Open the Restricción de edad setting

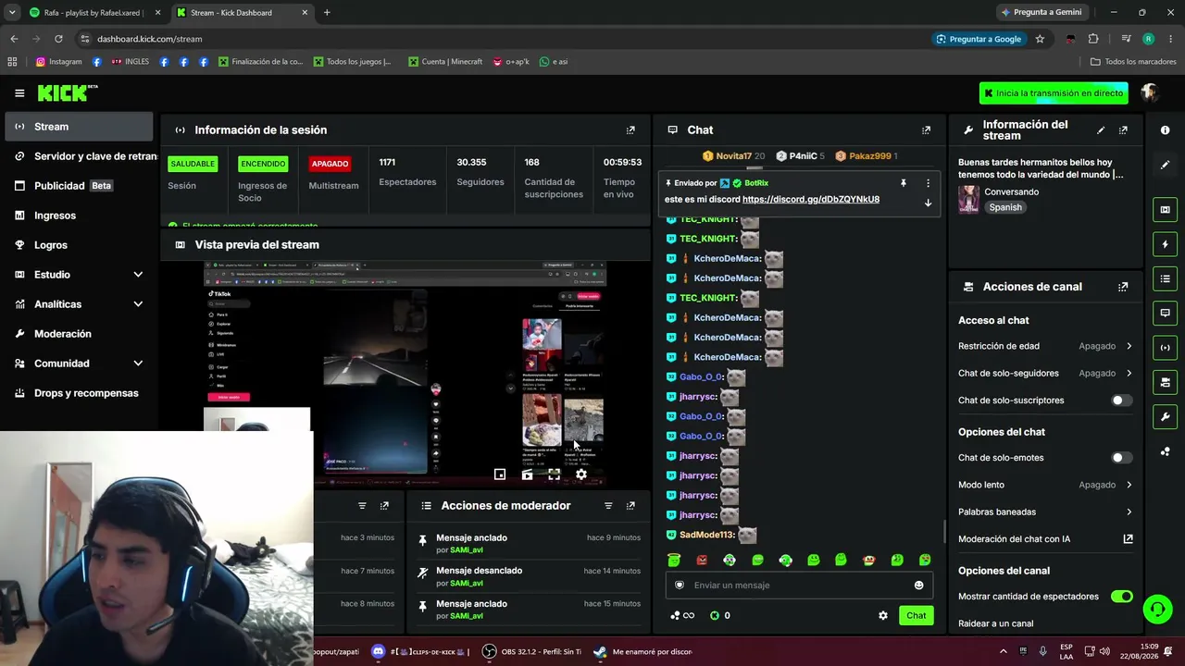coord(1045,346)
